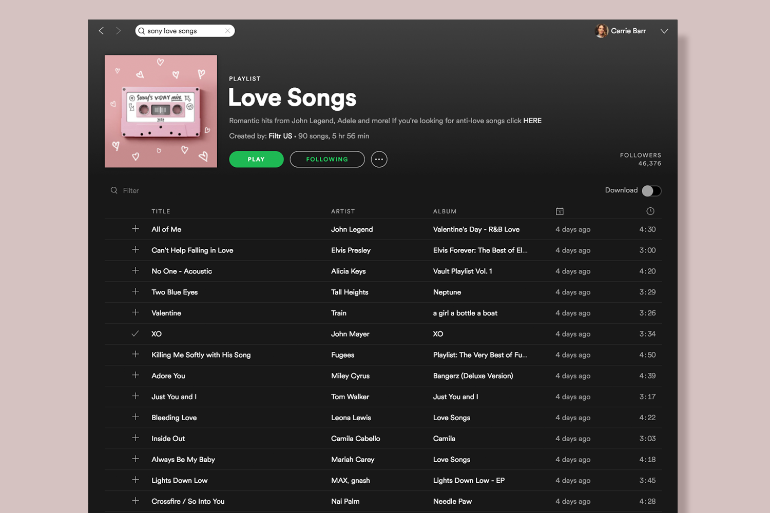This screenshot has height=513, width=770.
Task: Open artist Elvis Presley
Action: pyautogui.click(x=351, y=250)
